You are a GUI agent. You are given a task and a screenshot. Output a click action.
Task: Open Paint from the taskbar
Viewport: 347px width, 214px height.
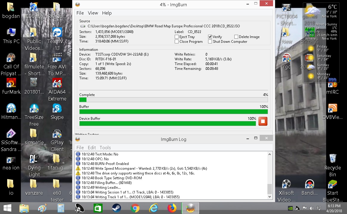tap(43, 208)
